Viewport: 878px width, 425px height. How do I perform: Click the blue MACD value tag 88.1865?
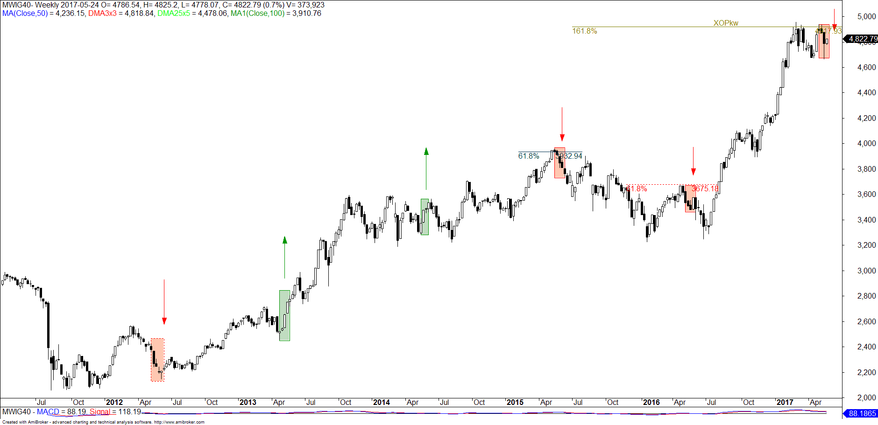(x=862, y=413)
